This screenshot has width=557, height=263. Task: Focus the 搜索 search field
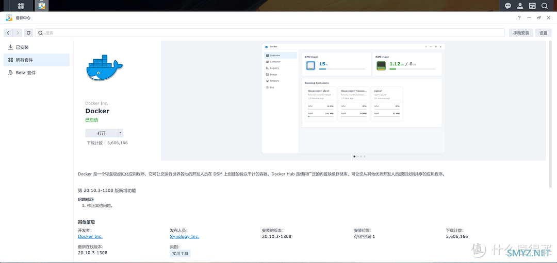point(270,33)
